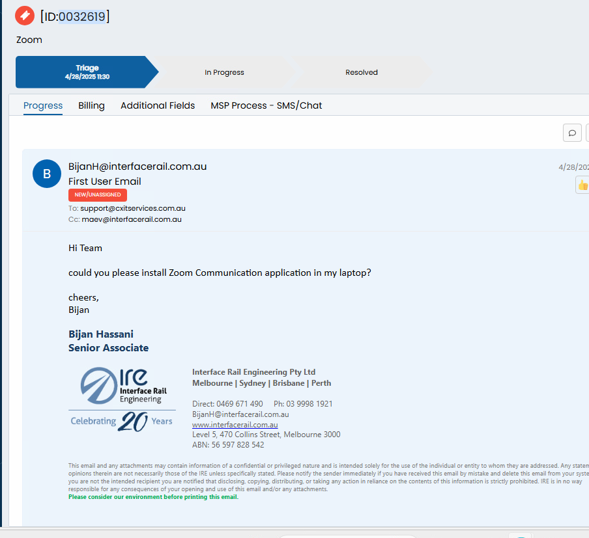The height and width of the screenshot is (538, 589).
Task: Click the name 'Bijan Hassani' in the signature
Action: tap(101, 334)
